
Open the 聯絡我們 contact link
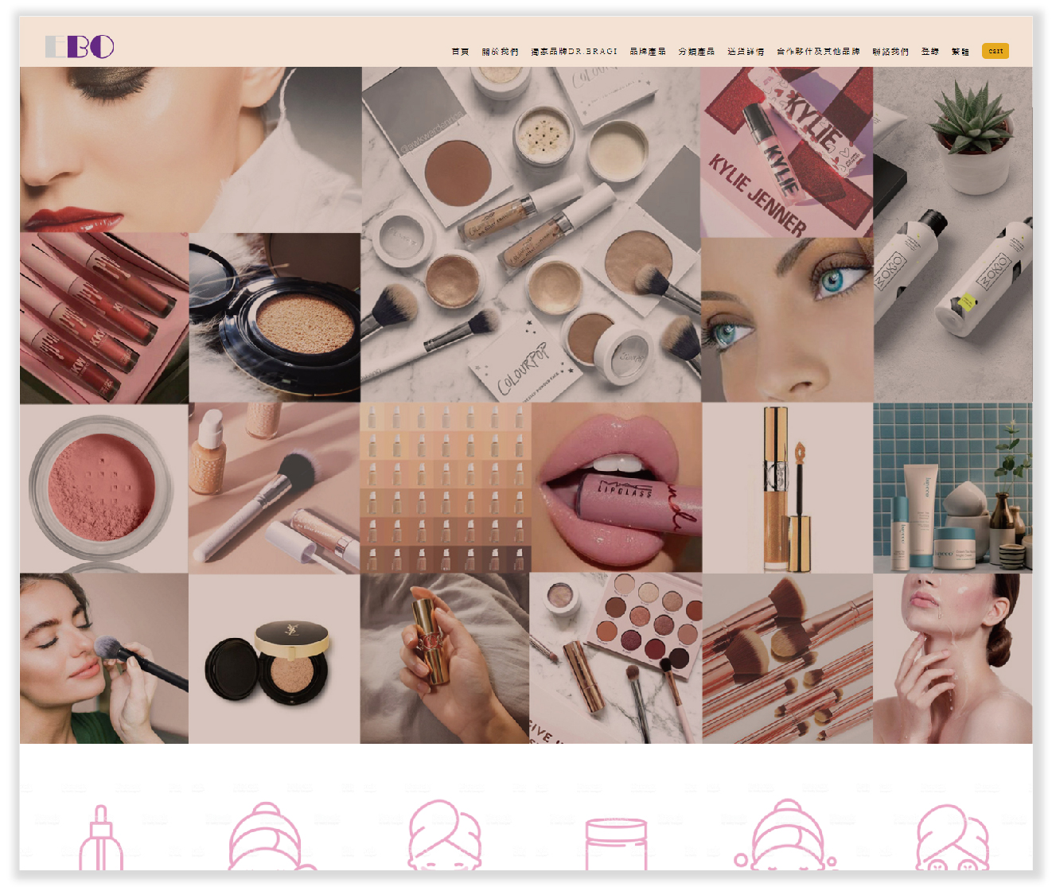coord(890,52)
